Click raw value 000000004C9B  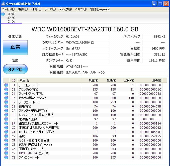tap(150, 106)
